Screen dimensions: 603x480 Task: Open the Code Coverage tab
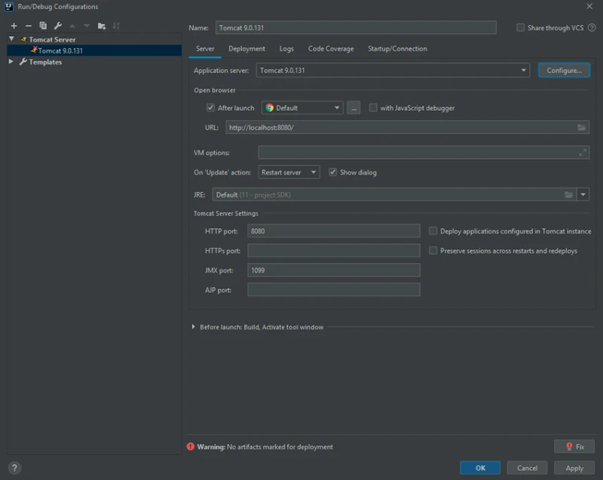pos(331,49)
